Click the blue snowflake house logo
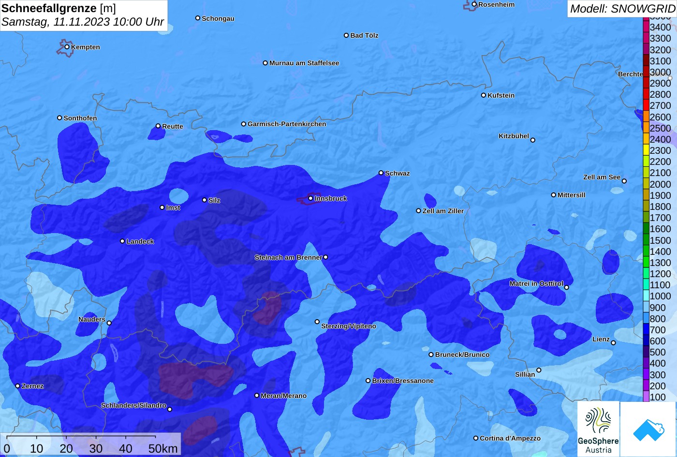 point(648,429)
